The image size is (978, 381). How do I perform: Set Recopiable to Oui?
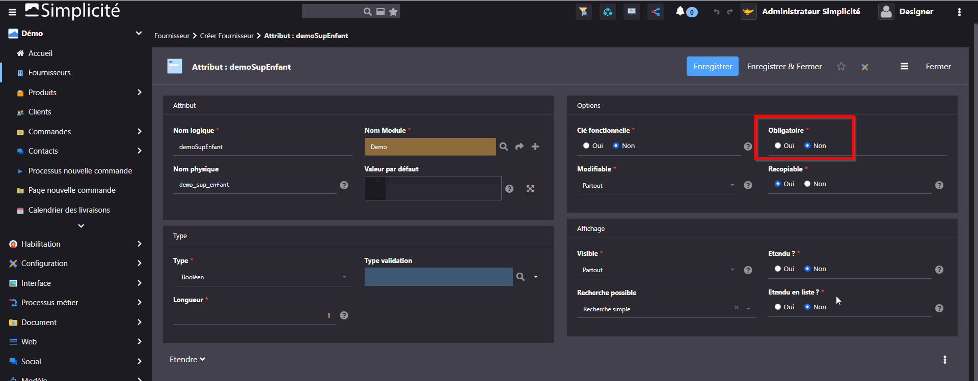coord(778,184)
